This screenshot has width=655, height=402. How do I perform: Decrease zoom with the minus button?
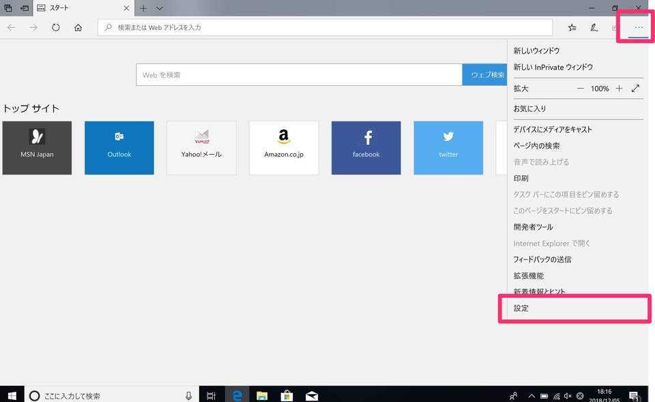tap(581, 89)
